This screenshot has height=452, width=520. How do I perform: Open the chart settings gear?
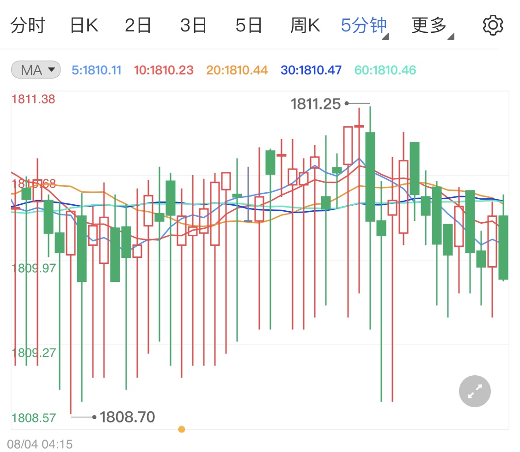493,25
